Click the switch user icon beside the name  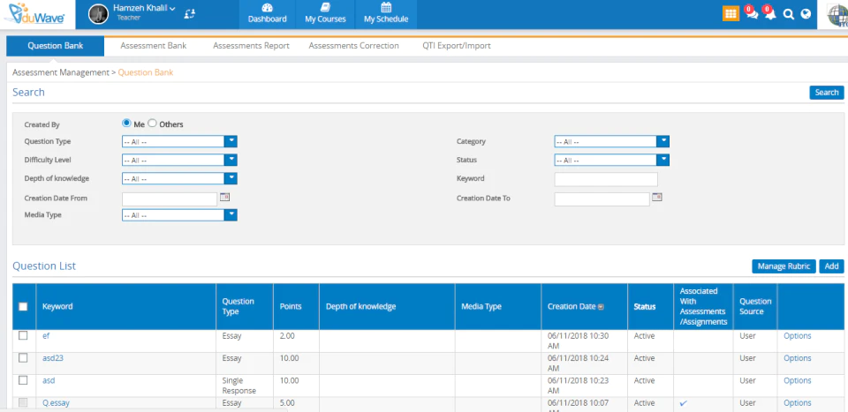tap(189, 14)
